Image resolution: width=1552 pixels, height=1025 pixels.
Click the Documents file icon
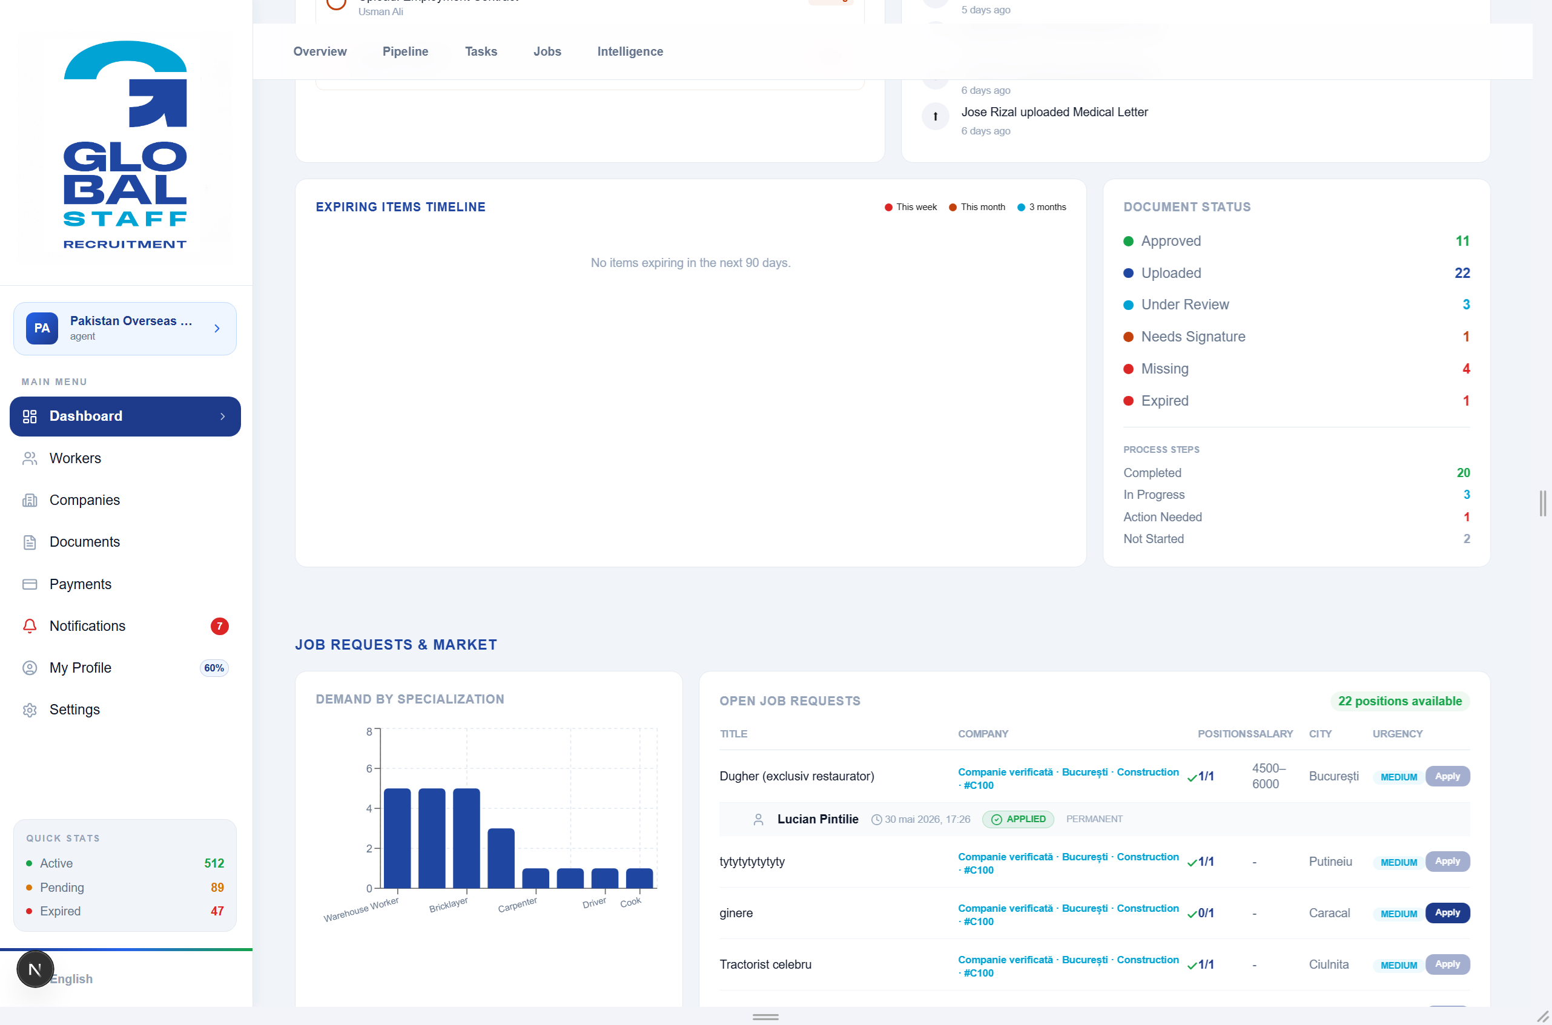click(x=30, y=542)
